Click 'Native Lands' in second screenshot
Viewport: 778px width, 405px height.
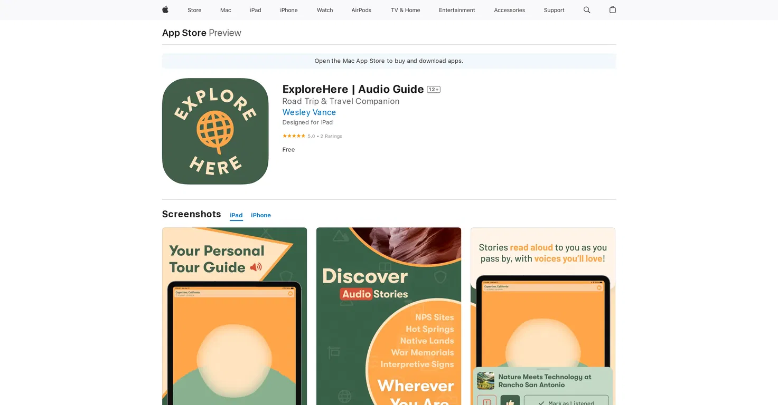click(427, 341)
